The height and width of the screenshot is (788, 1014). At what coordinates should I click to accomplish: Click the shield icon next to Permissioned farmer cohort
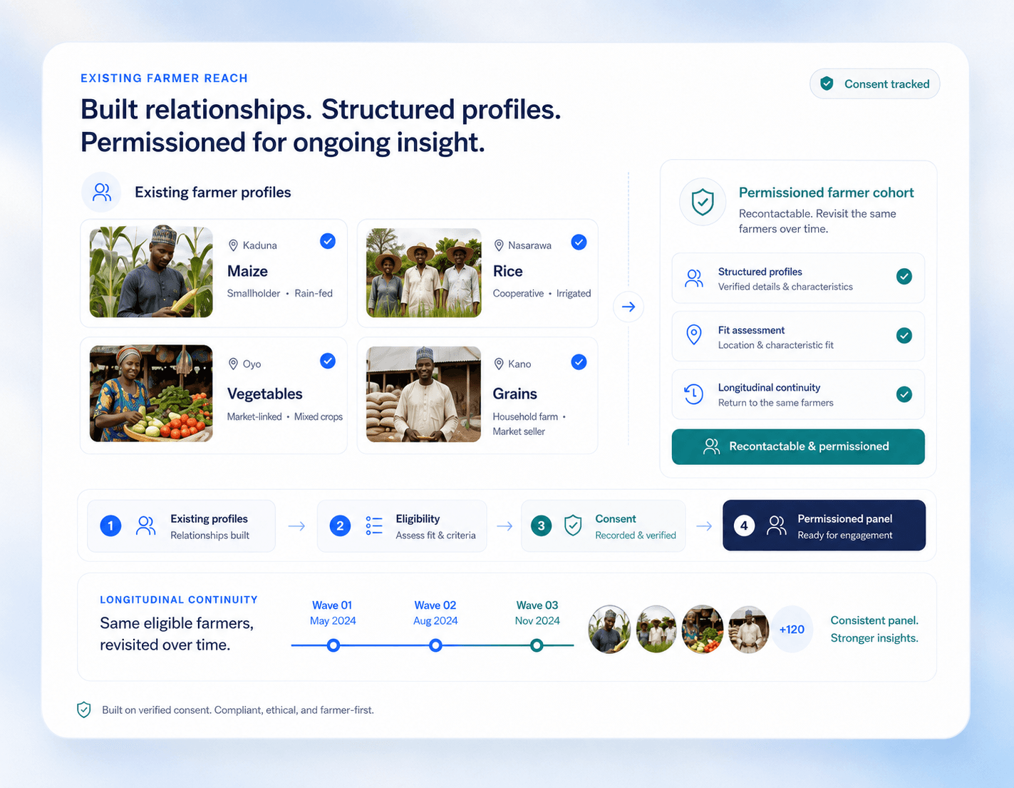(x=703, y=202)
